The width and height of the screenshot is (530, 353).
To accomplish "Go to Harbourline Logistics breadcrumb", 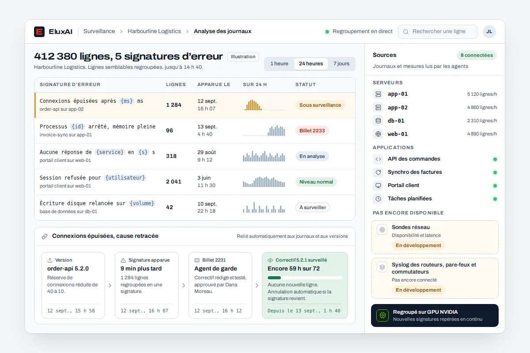I will 154,31.
